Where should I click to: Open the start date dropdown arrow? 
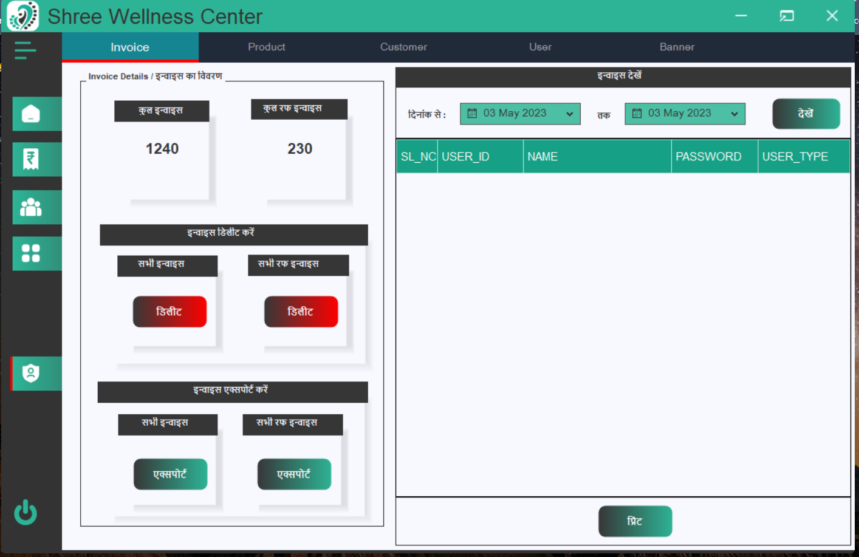569,114
